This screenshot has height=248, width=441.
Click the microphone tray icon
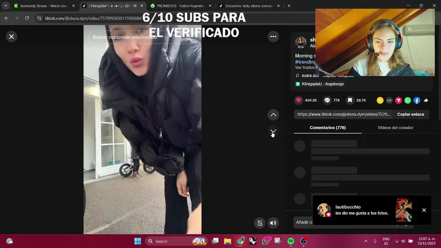point(375,241)
